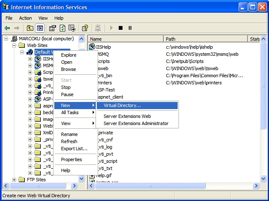Collapse the Default Web Site node

[x=22, y=52]
